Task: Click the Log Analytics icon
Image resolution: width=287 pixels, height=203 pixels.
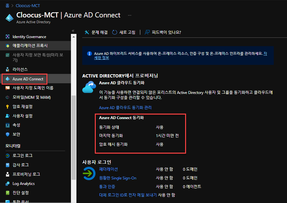Action: tap(7, 184)
